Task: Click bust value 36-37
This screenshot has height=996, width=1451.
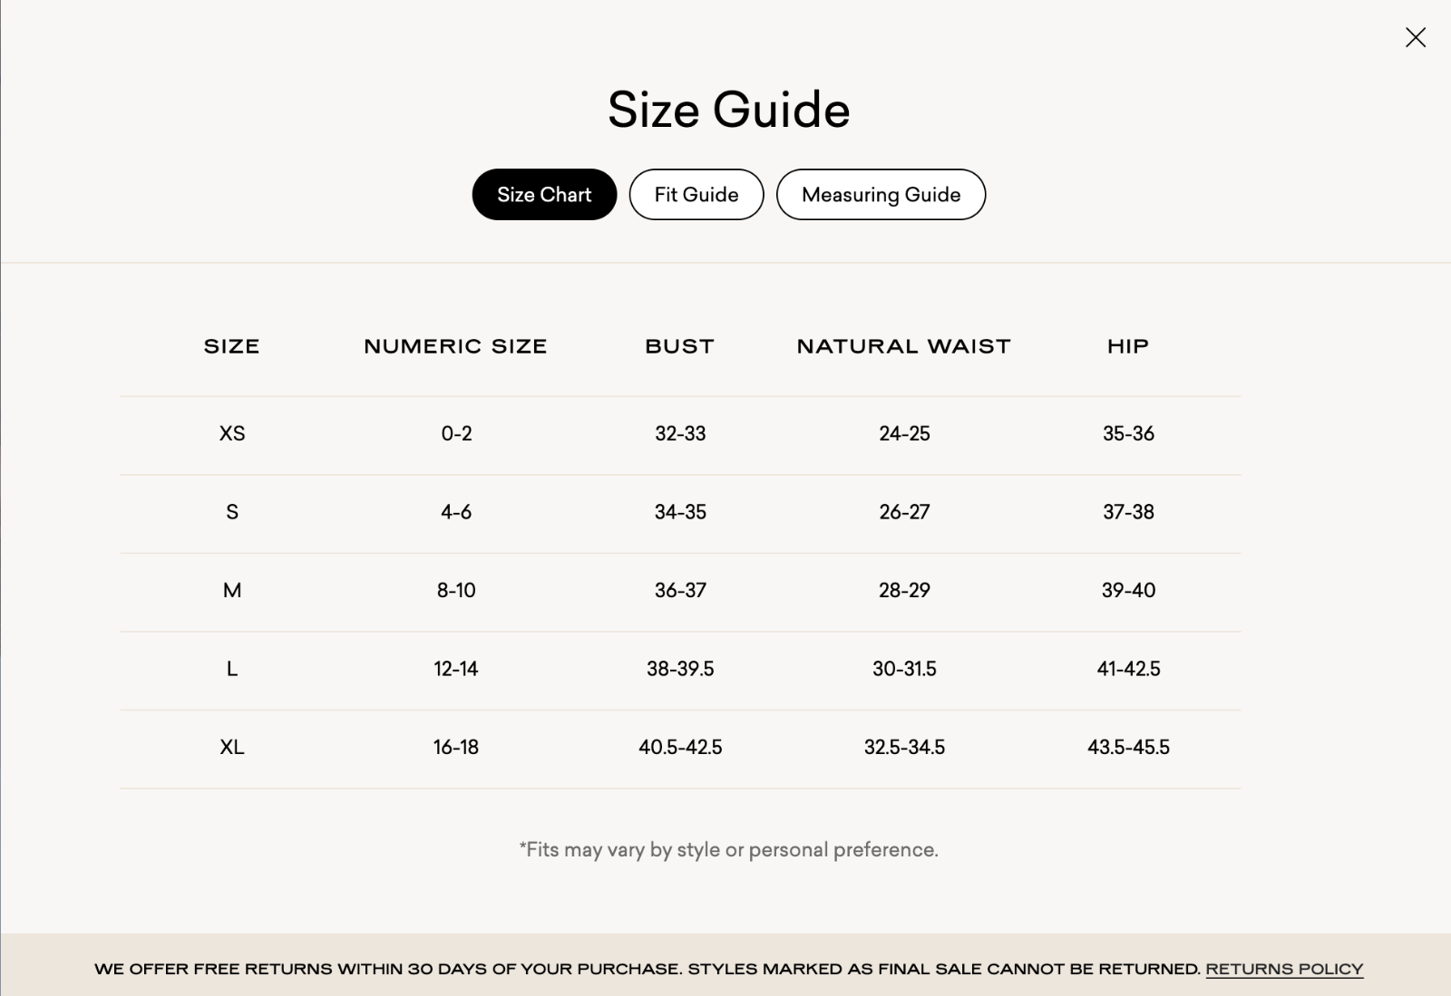Action: 680,590
